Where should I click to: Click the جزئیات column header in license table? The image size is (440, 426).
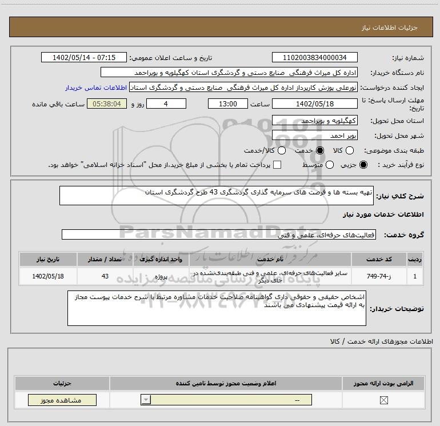pyautogui.click(x=62, y=383)
